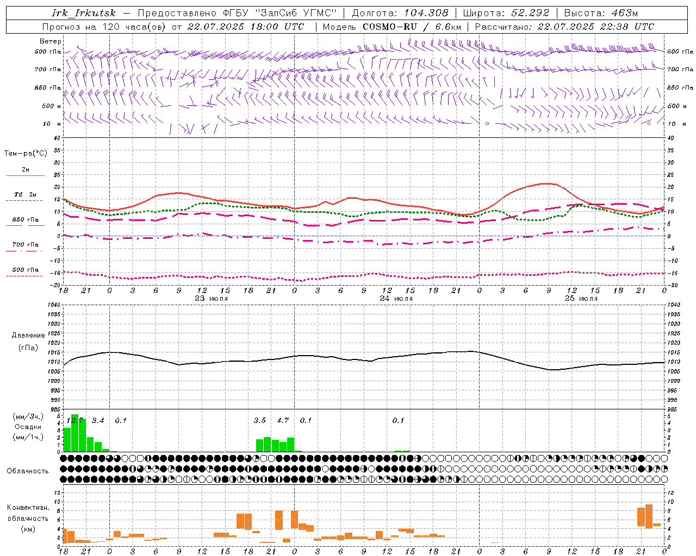Click the right-side "700 гПа" wind level label

pos(680,69)
